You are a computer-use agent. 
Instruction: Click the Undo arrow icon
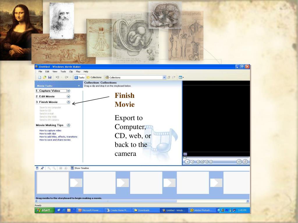point(57,77)
